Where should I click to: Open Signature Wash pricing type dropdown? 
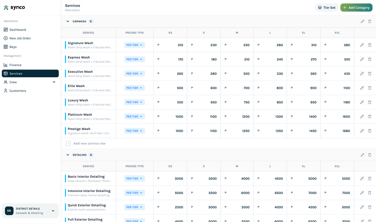pyautogui.click(x=135, y=45)
